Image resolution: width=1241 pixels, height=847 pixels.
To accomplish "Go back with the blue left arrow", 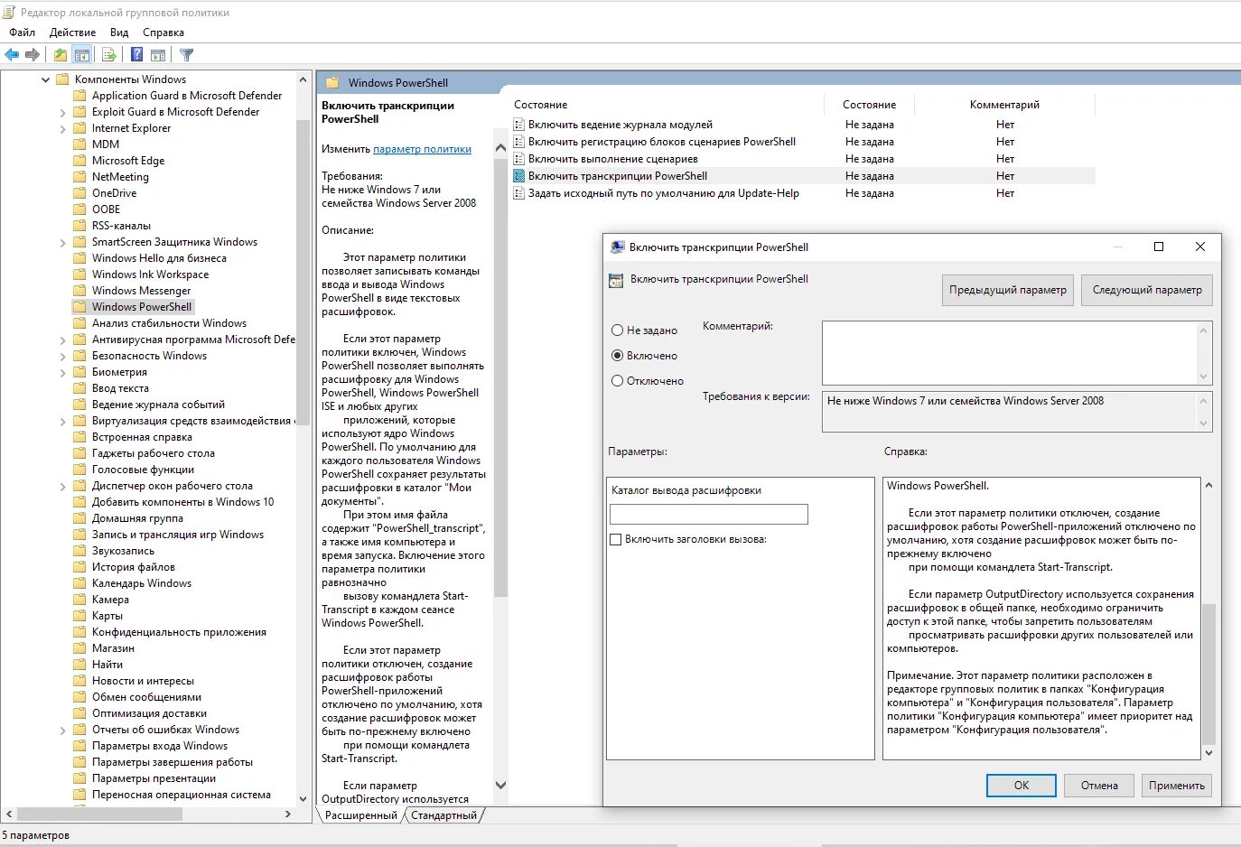I will [12, 55].
